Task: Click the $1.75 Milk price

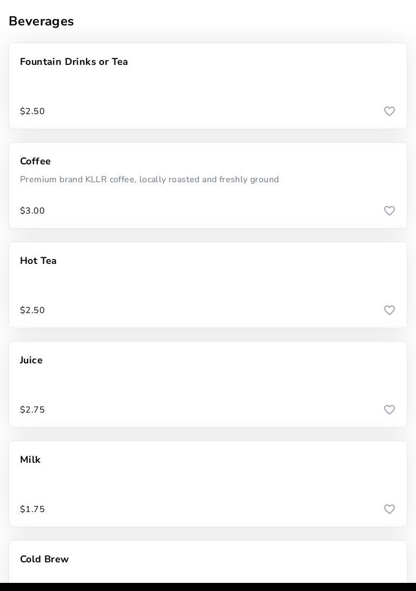Action: pos(32,509)
